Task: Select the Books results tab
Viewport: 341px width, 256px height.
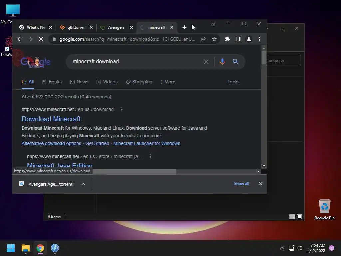Action: tap(52, 82)
